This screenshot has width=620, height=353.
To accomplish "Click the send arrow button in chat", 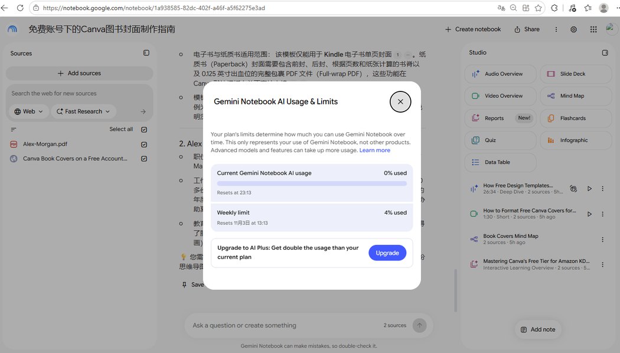I will click(419, 325).
